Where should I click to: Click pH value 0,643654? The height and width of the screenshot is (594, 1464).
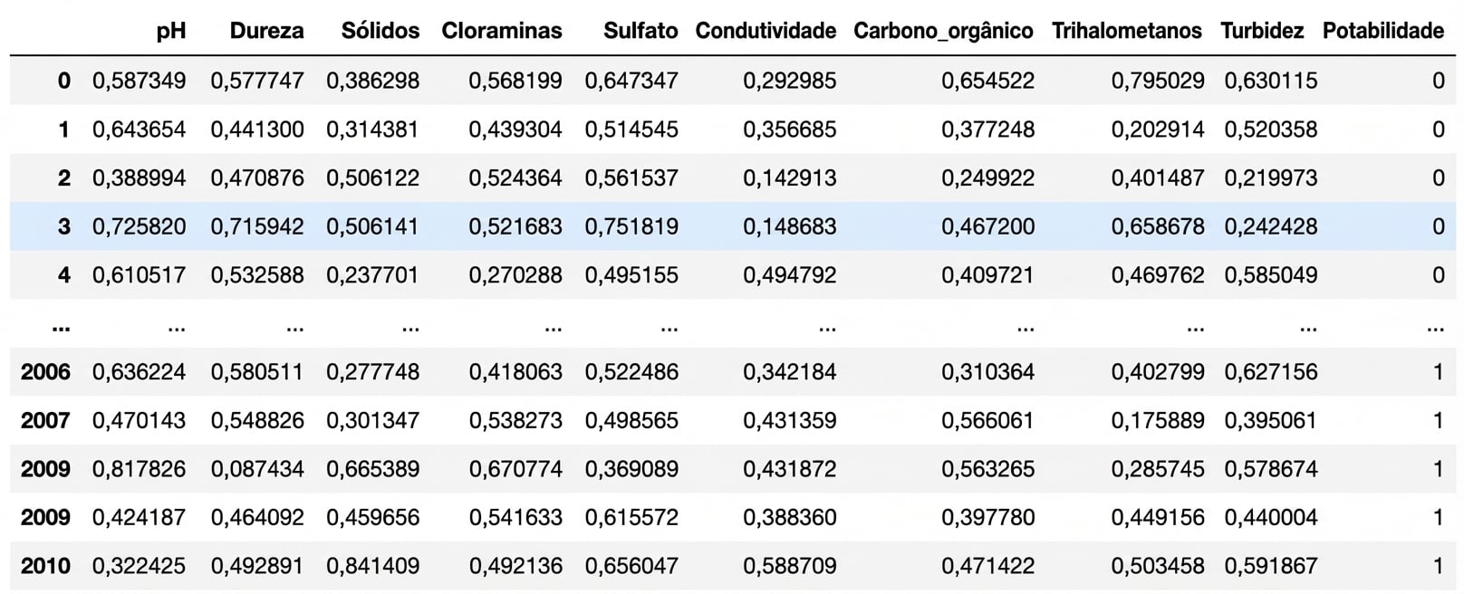[x=139, y=129]
